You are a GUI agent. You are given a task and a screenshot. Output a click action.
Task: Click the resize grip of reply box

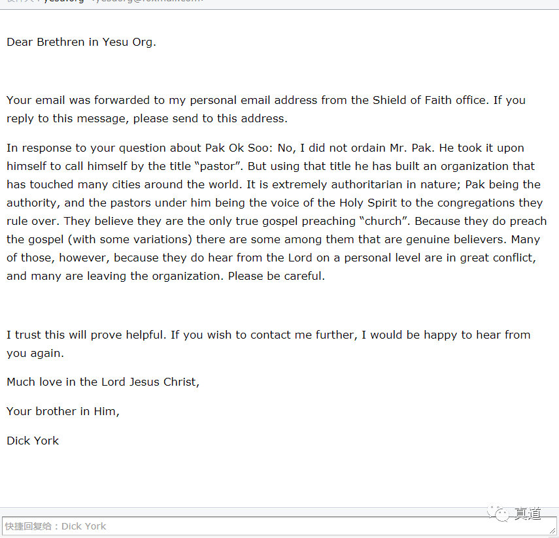553,531
